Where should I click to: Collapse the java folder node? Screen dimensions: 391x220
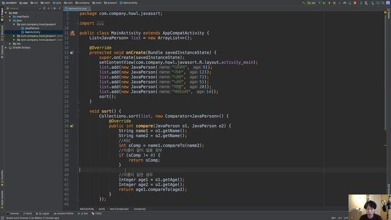tap(10, 20)
